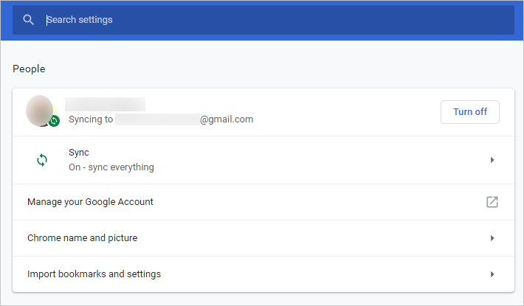The width and height of the screenshot is (524, 306).
Task: Click the magnifier icon in search bar
Action: 29,20
